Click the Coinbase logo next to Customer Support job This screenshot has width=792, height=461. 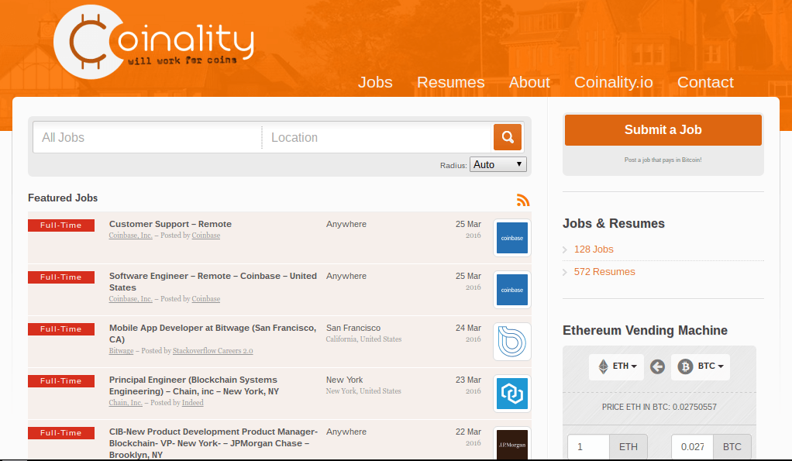pyautogui.click(x=511, y=237)
